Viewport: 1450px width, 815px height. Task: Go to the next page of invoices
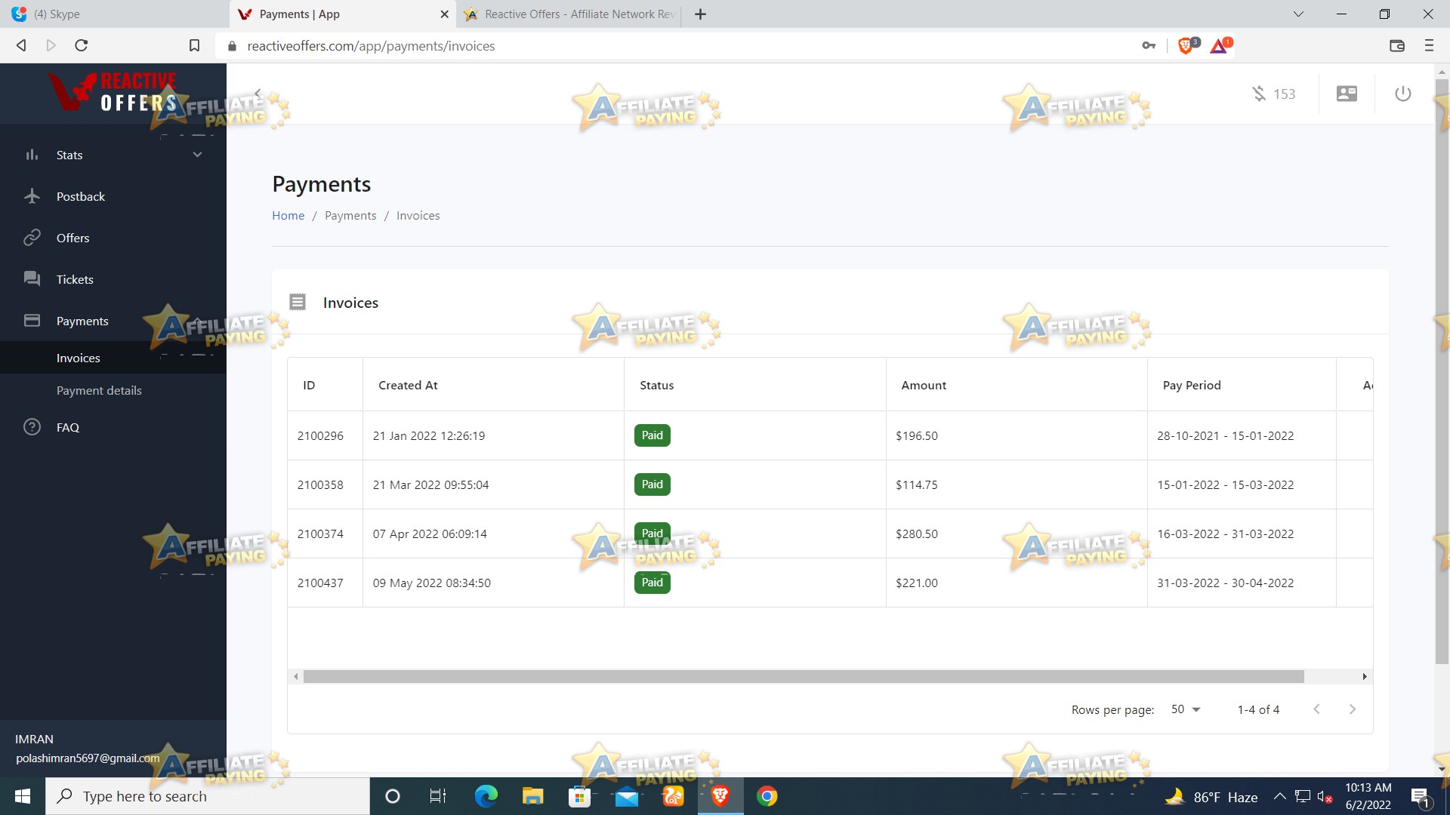click(x=1353, y=709)
